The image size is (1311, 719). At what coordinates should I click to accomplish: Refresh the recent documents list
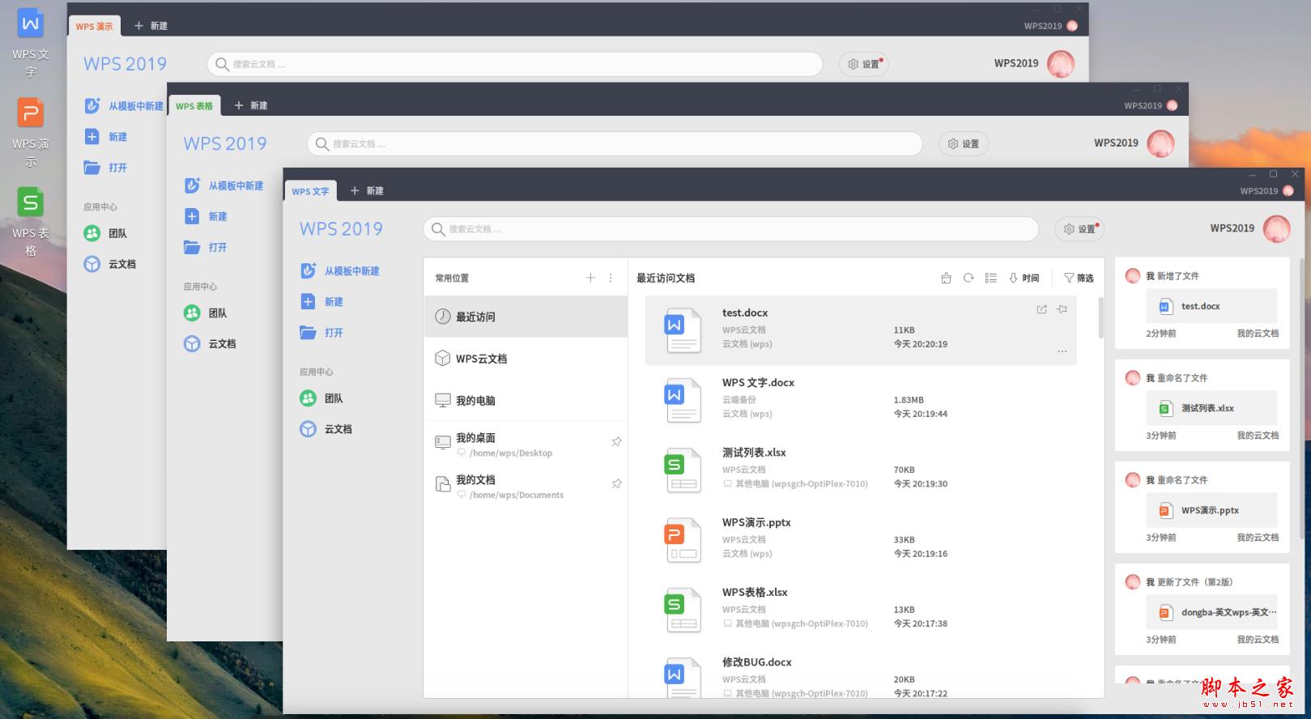tap(968, 278)
